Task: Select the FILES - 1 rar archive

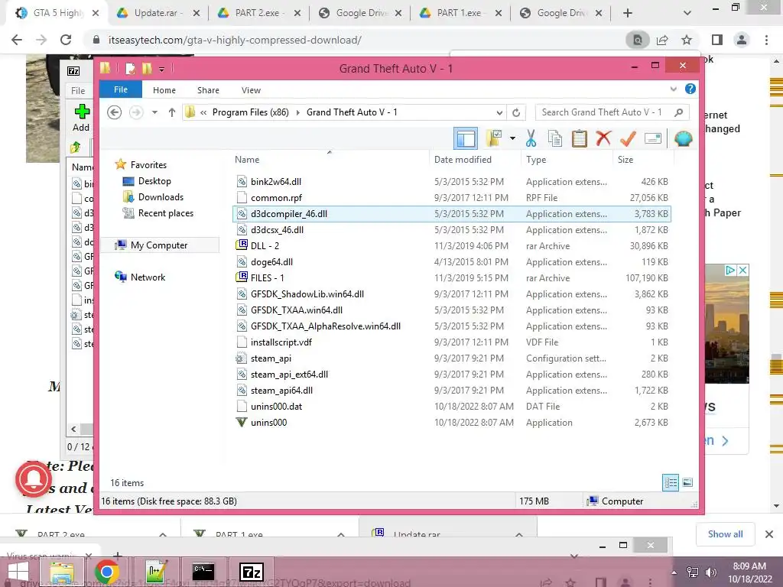Action: pyautogui.click(x=267, y=278)
